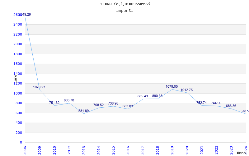Screen dimensions: 249x156
Task: Click the y-axis value 1600
Action: (18, 64)
